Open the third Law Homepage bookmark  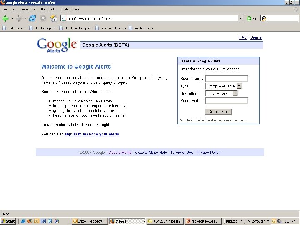pos(76,28)
